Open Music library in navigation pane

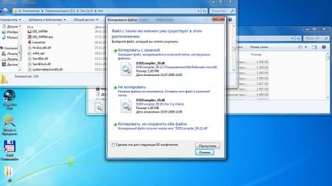point(10,38)
